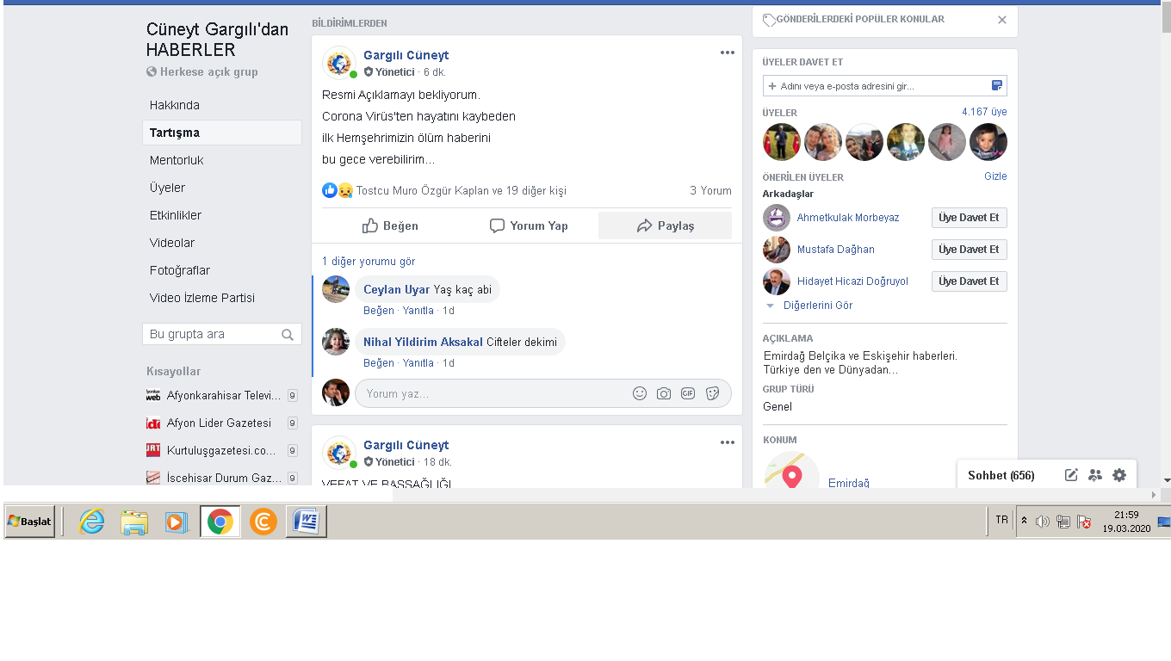Open new message from Sohbet bar
Image resolution: width=1171 pixels, height=661 pixels.
(1071, 475)
